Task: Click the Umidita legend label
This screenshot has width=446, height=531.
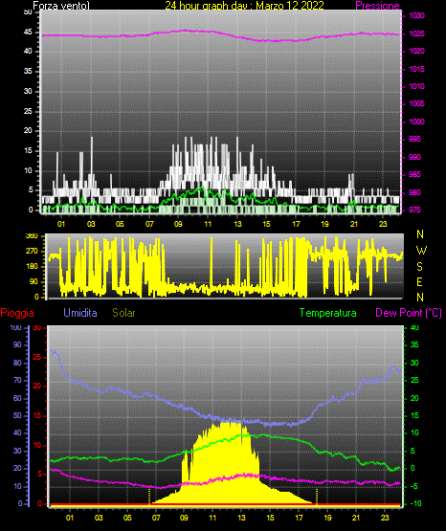Action: [80, 313]
